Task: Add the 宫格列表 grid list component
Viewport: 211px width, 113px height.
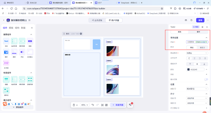Action: click(30, 79)
